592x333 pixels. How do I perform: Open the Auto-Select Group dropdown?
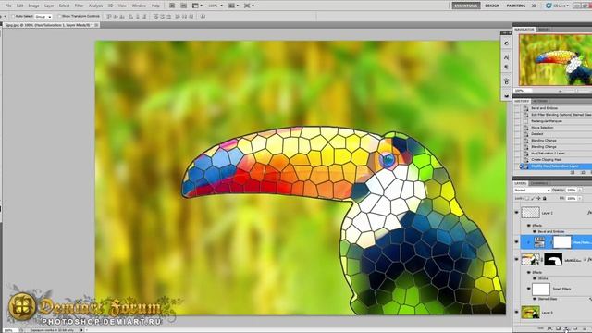tap(43, 17)
